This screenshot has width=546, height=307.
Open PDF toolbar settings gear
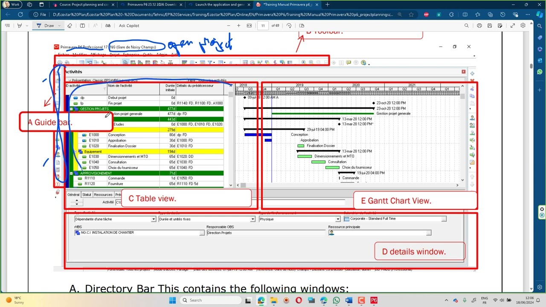click(x=523, y=26)
